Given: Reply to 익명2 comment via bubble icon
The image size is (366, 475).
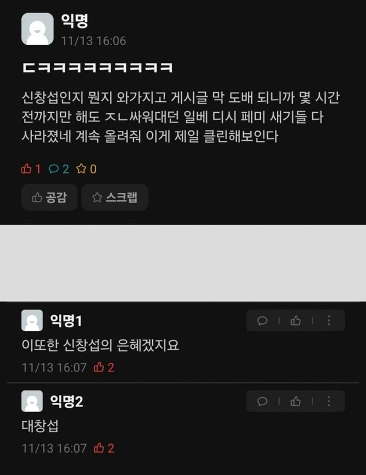Looking at the screenshot, I should point(262,401).
